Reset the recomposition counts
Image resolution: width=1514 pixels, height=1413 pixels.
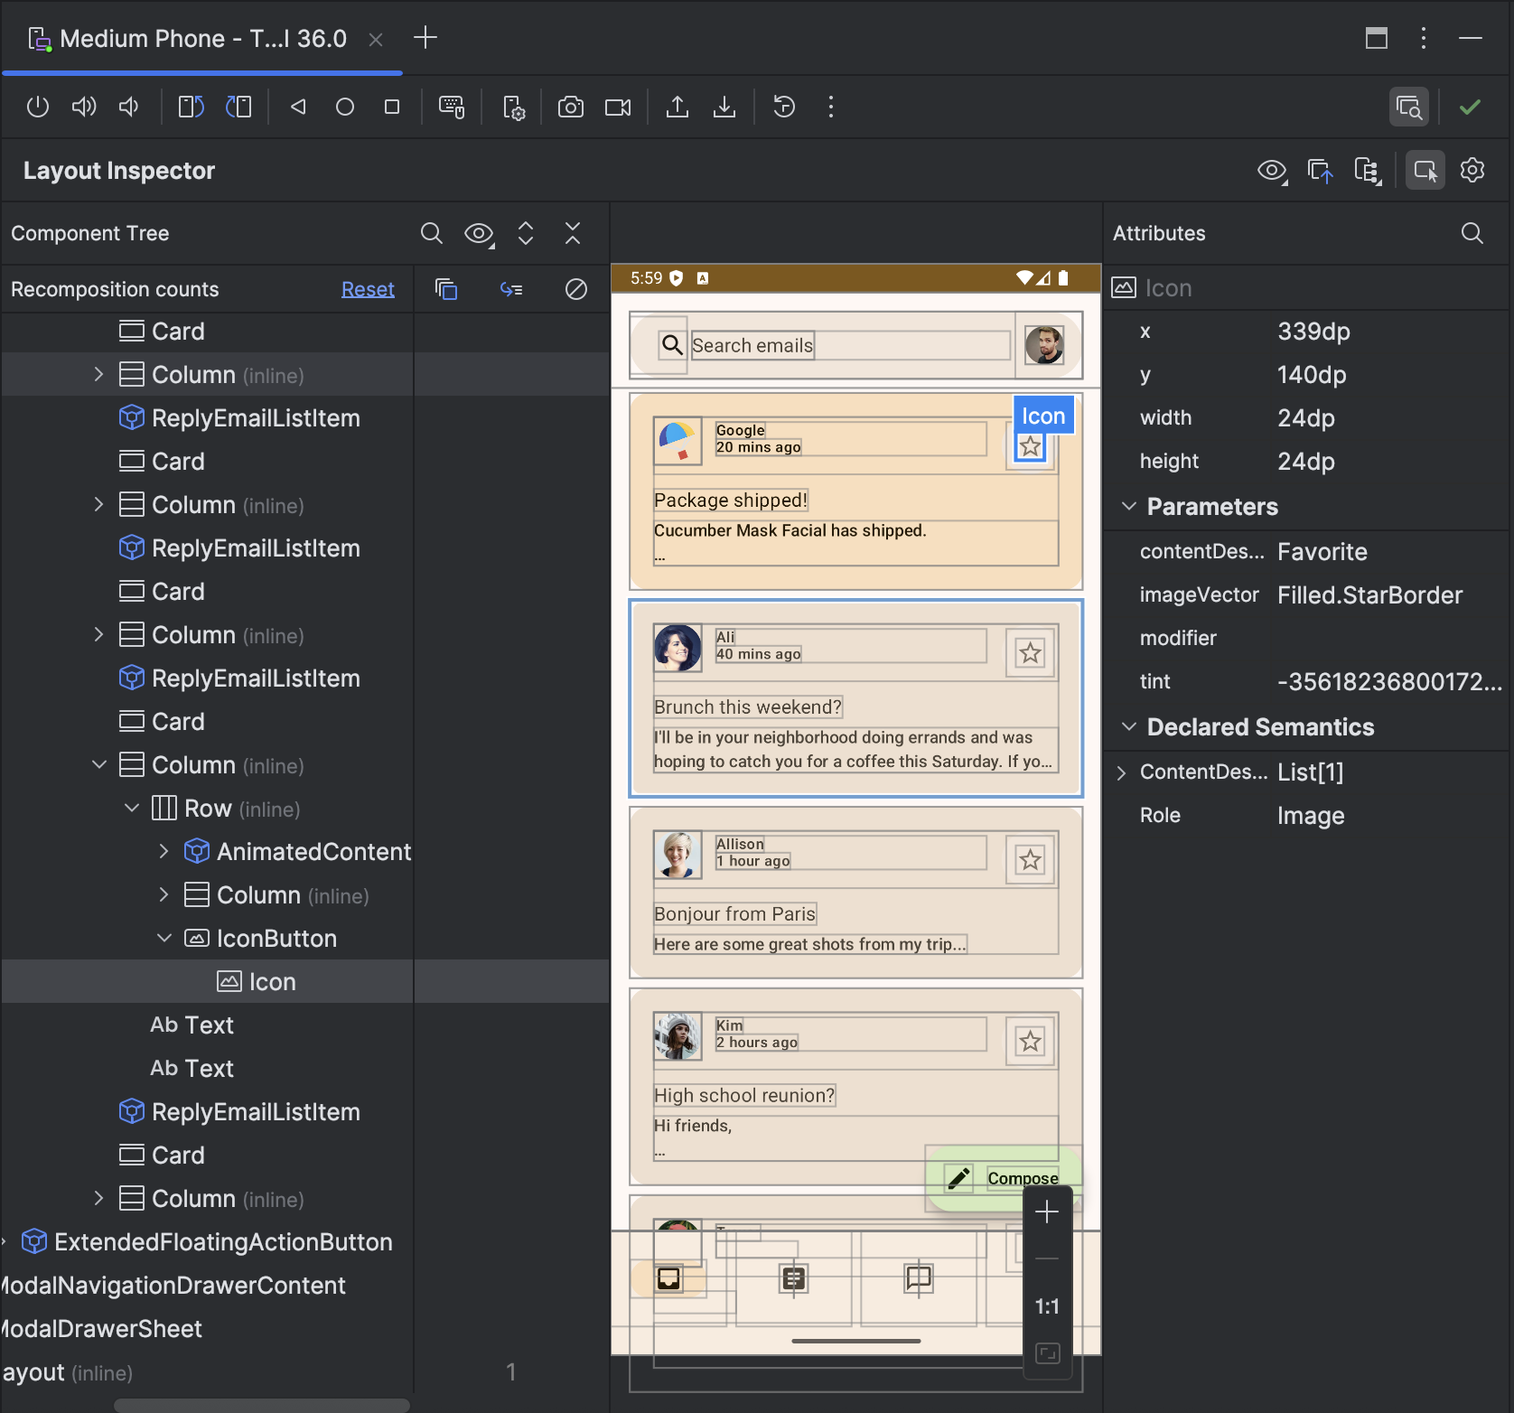tap(367, 288)
